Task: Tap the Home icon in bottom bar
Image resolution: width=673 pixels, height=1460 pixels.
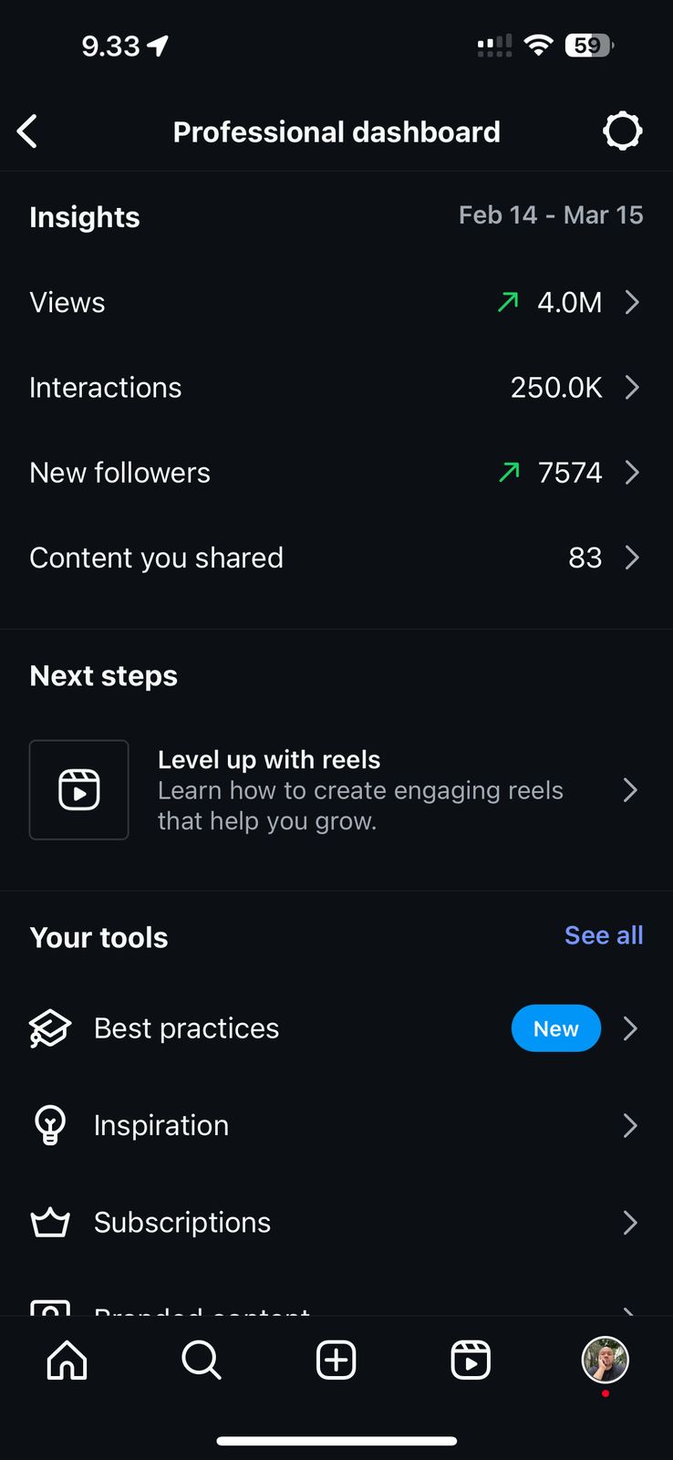Action: (x=67, y=1360)
